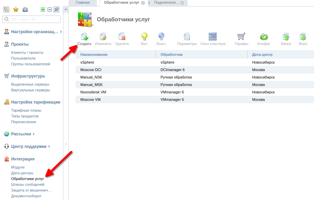
Task: Click the Выкл. blue bulb icon
Action: 161,37
